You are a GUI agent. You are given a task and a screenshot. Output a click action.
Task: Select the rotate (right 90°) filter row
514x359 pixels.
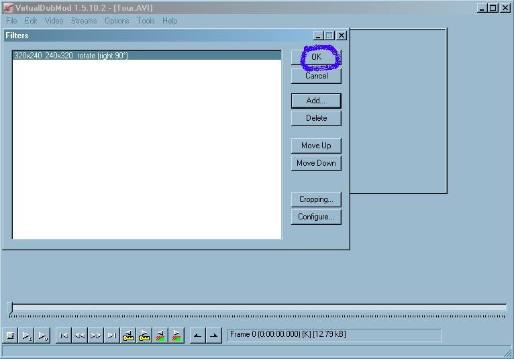[x=147, y=56]
